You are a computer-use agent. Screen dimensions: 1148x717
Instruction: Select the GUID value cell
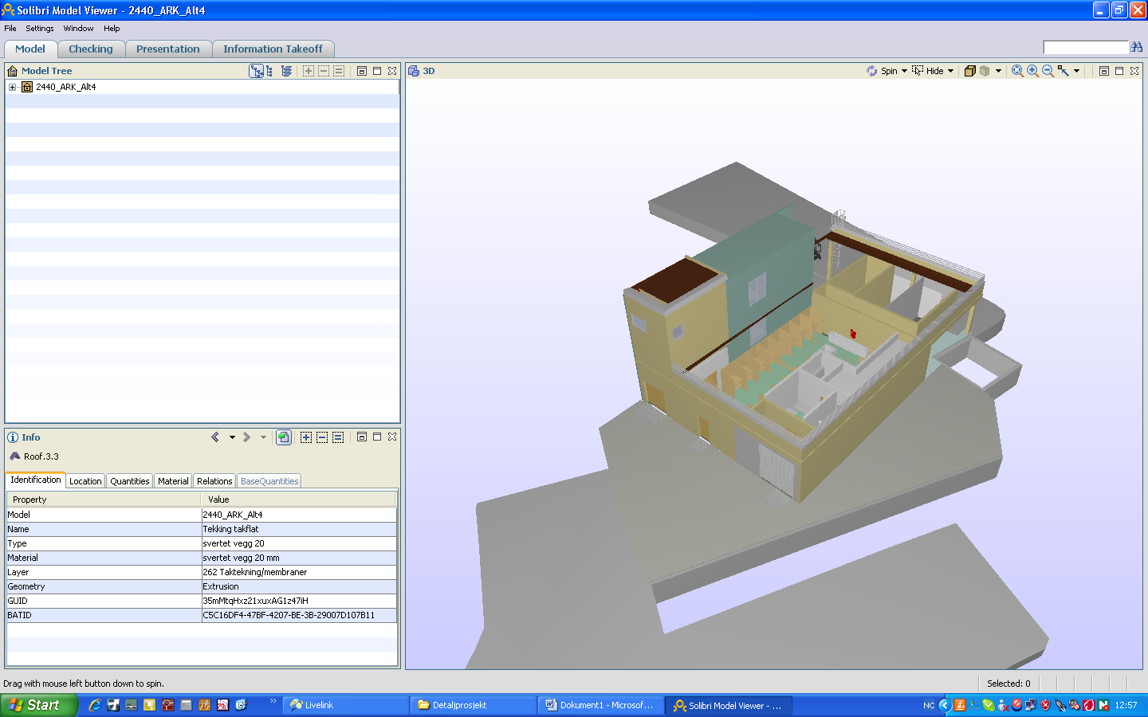point(299,601)
